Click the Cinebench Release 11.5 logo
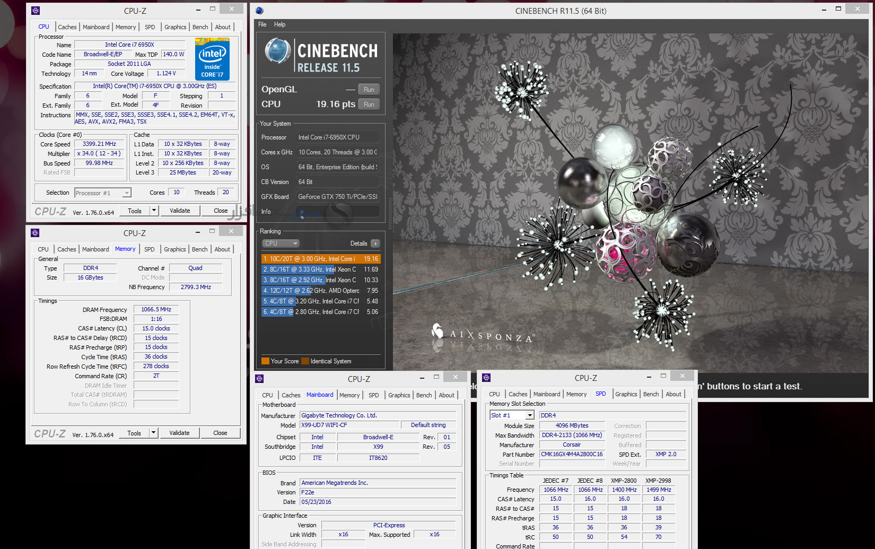 pyautogui.click(x=321, y=55)
